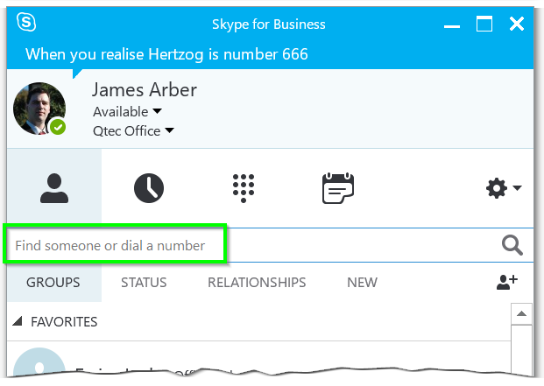The image size is (544, 386).
Task: Show the menu arrow beside the gear
Action: tap(517, 188)
